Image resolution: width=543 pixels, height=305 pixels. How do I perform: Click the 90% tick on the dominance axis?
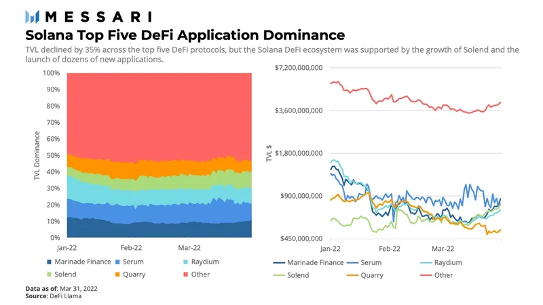click(x=53, y=89)
